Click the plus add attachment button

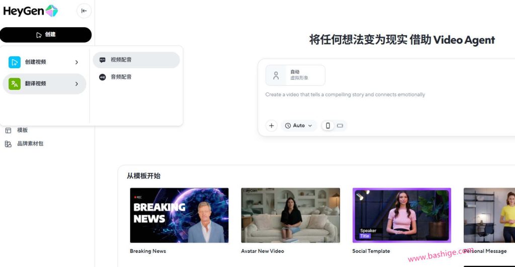click(x=271, y=126)
